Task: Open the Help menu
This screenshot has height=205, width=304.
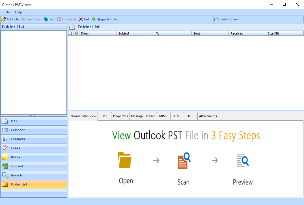Action: click(x=18, y=12)
